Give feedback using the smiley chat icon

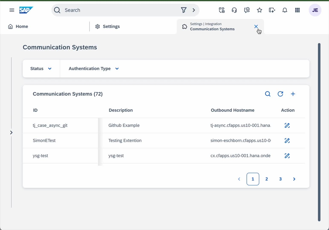tap(247, 10)
